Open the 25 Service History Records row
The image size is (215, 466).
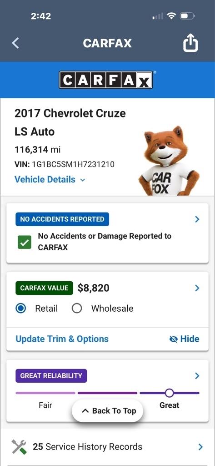tap(107, 447)
